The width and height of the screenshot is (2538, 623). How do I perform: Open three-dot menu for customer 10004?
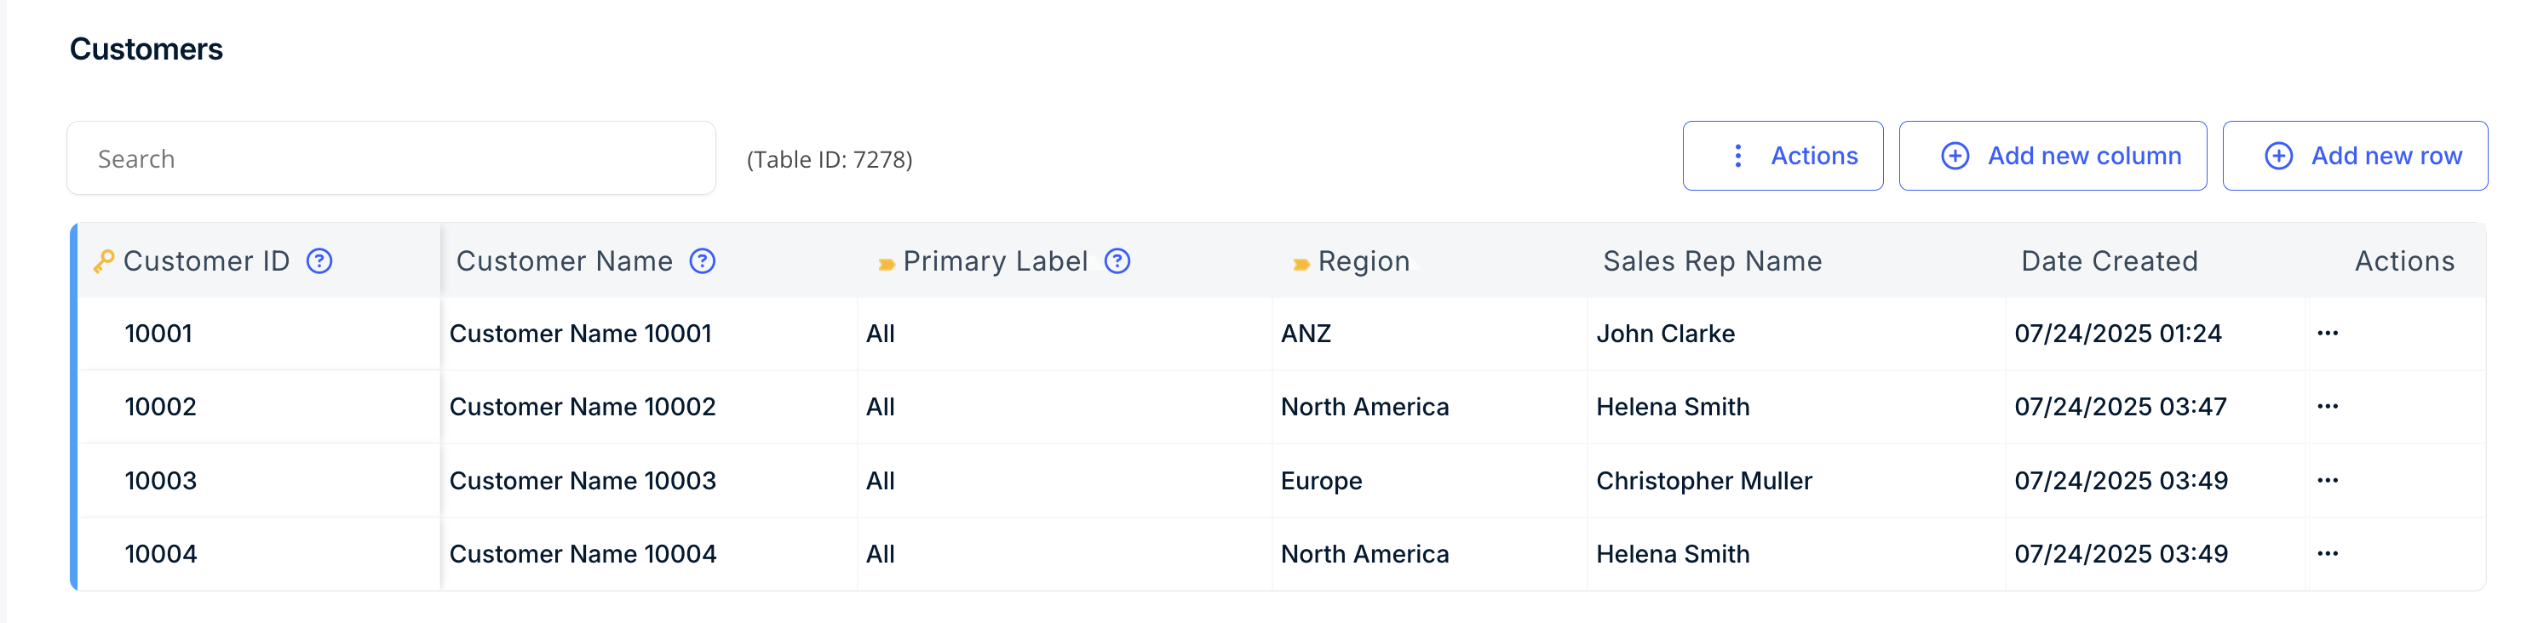tap(2327, 553)
